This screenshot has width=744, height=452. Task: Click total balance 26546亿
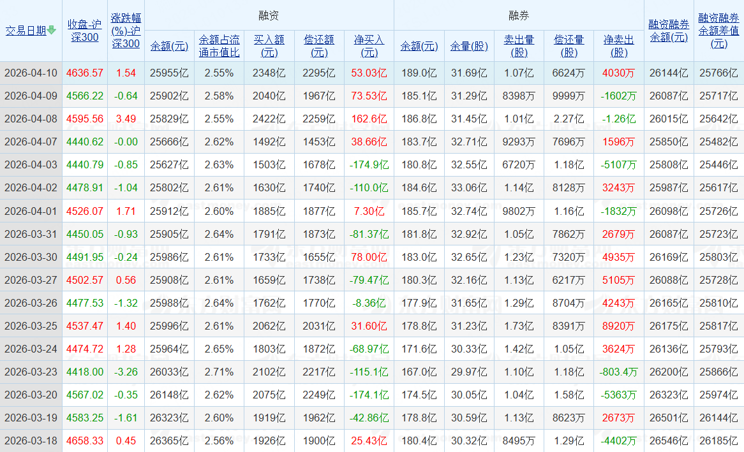tap(669, 441)
